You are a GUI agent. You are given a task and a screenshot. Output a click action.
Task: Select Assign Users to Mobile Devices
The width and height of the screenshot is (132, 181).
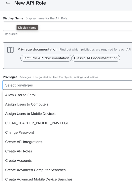67,114
